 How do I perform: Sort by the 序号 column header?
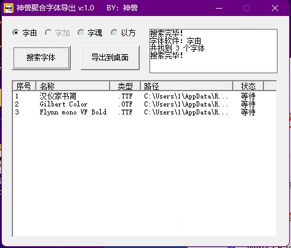[24, 86]
